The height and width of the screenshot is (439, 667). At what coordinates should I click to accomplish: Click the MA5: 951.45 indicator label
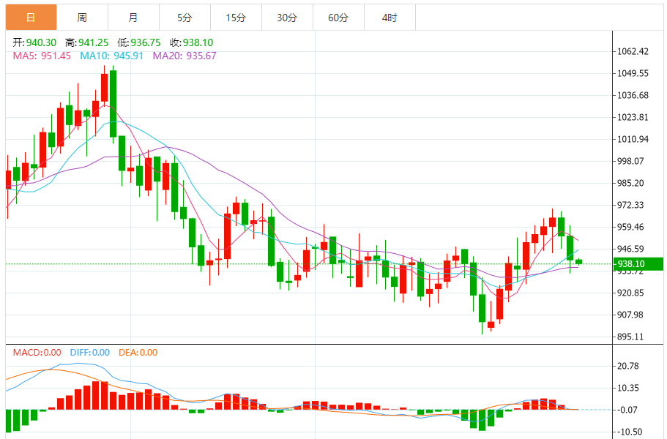[x=42, y=56]
